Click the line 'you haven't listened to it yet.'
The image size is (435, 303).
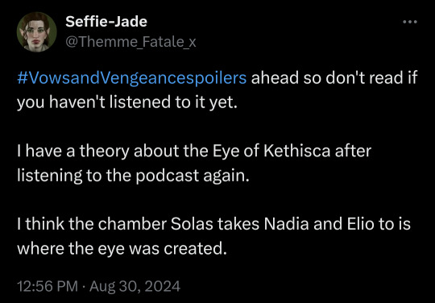click(127, 102)
